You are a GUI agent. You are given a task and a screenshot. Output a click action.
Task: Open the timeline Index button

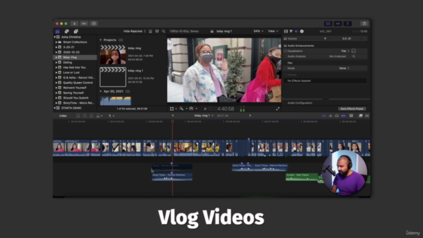click(63, 116)
